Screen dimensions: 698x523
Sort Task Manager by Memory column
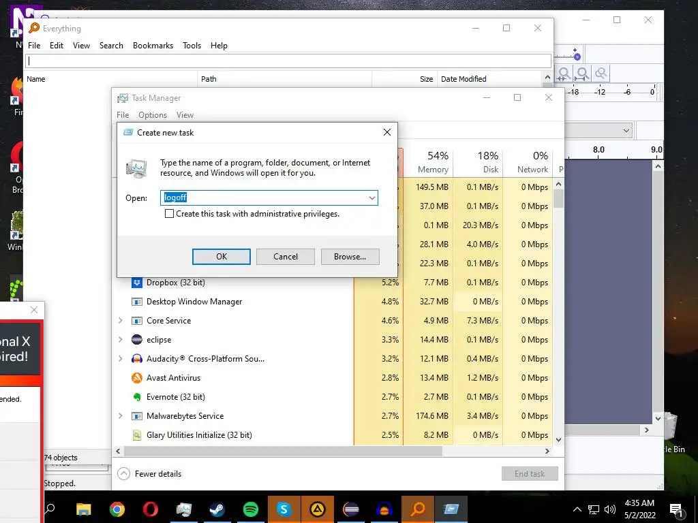tap(428, 162)
